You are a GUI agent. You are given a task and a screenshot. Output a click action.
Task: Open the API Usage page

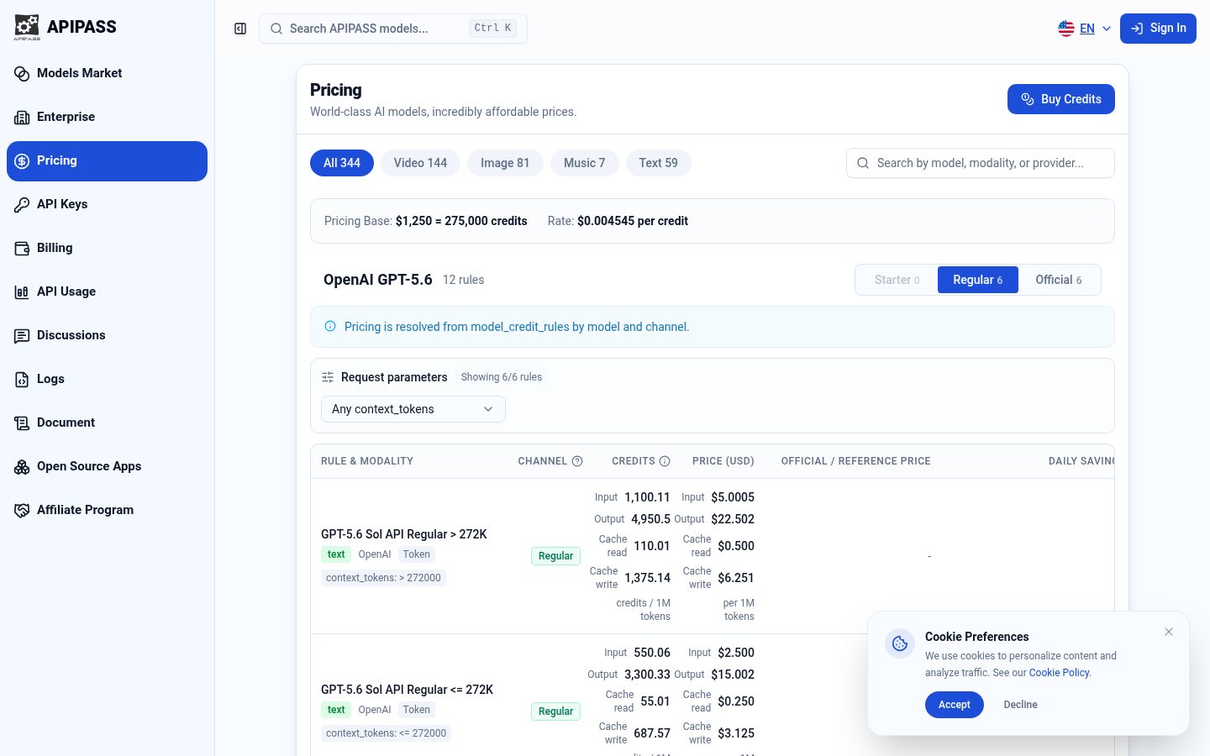(107, 292)
